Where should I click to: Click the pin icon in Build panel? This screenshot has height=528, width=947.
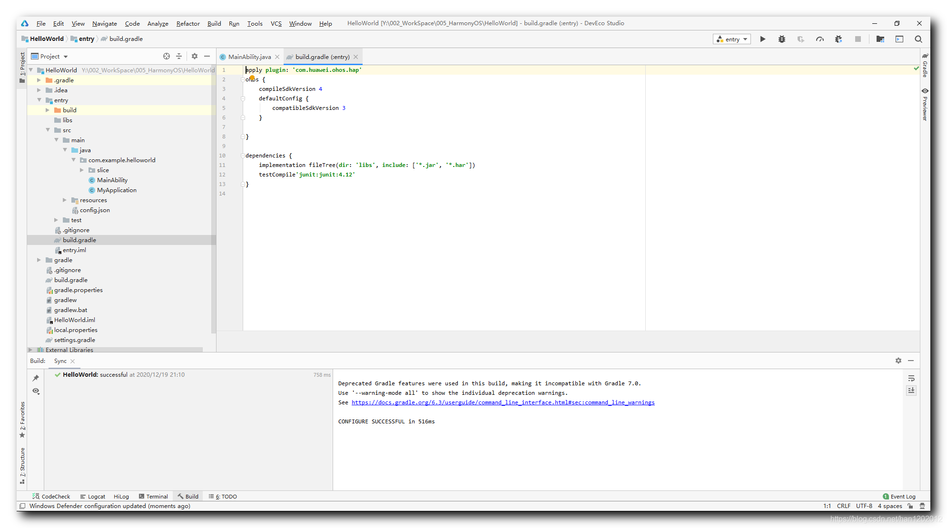click(36, 378)
